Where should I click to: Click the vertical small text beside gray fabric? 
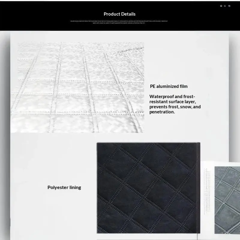click(x=207, y=191)
